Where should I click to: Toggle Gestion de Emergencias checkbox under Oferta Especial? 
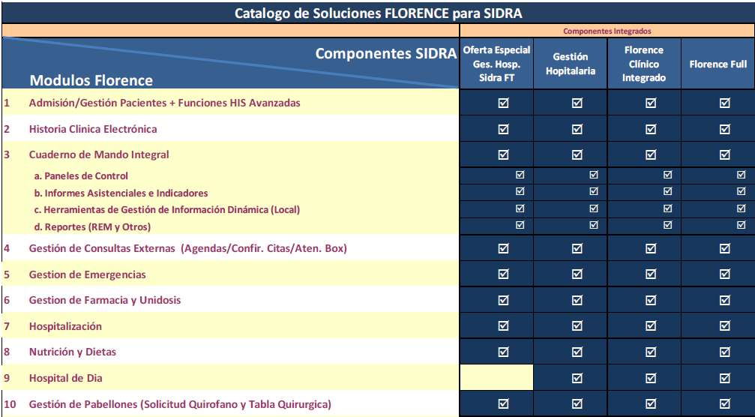pos(503,274)
